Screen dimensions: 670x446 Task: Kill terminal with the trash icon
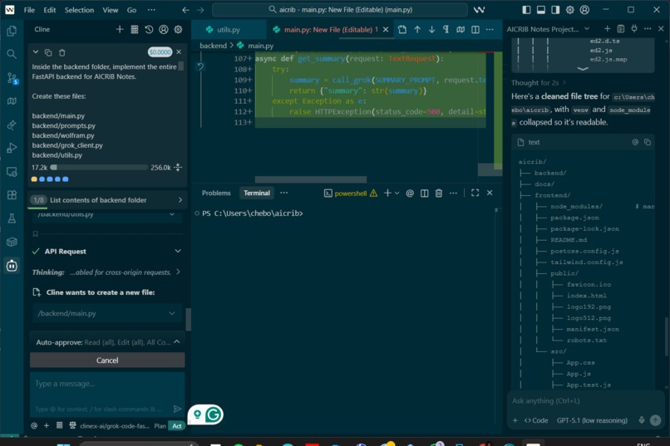pyautogui.click(x=439, y=194)
